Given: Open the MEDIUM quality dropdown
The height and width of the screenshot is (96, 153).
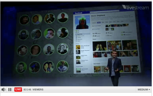Looking at the screenshot, I should (x=144, y=89).
